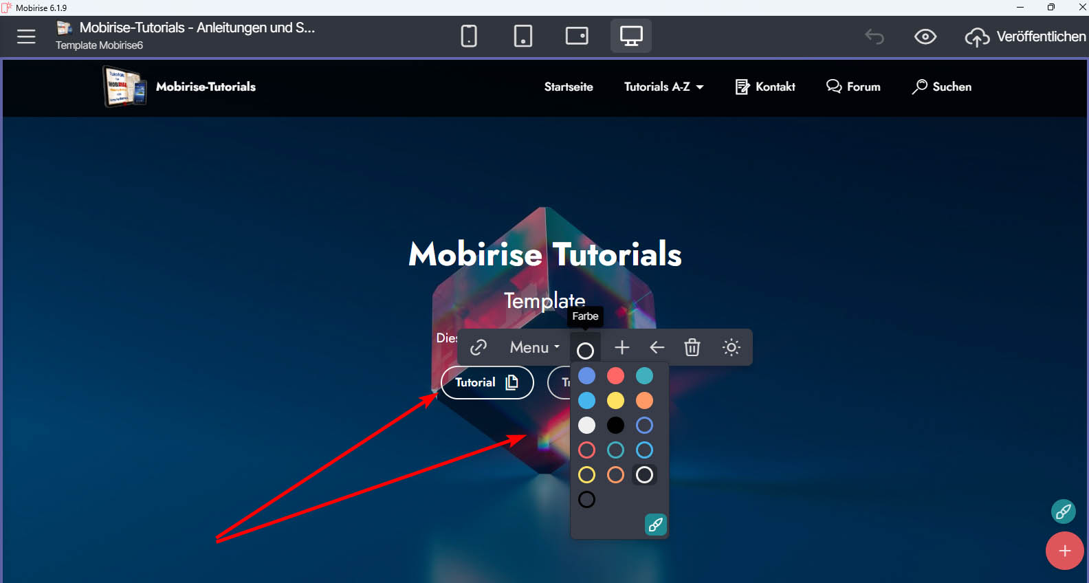Click the Veröffentlichen publish button

[1026, 36]
